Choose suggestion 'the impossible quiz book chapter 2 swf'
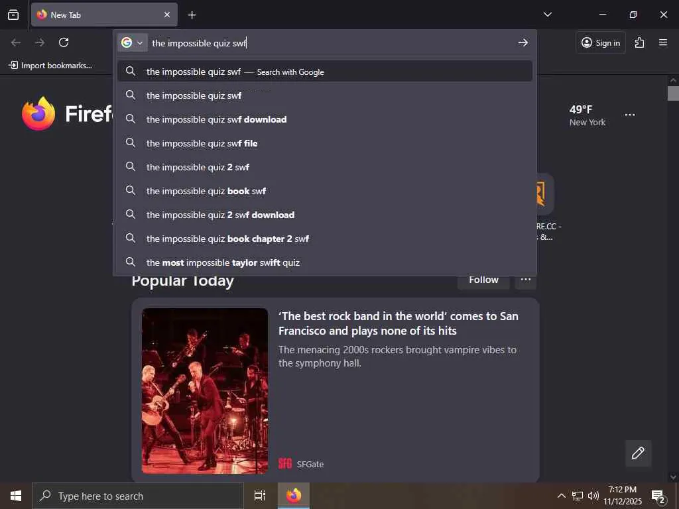 pyautogui.click(x=325, y=238)
